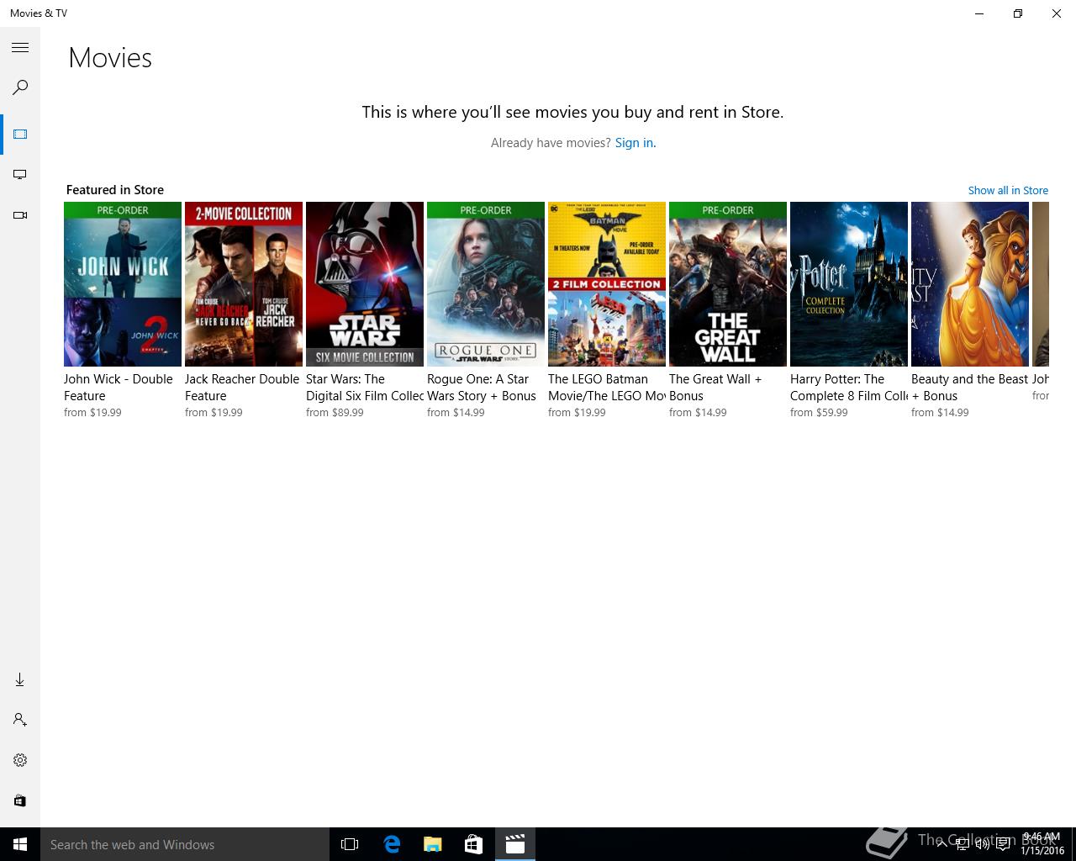Click the 'Search the web and Windows' box
This screenshot has width=1076, height=861.
click(185, 844)
